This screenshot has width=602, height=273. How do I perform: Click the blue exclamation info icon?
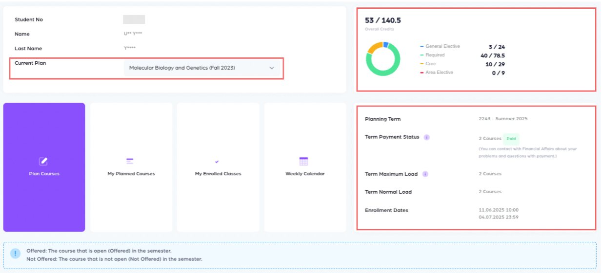[16, 254]
